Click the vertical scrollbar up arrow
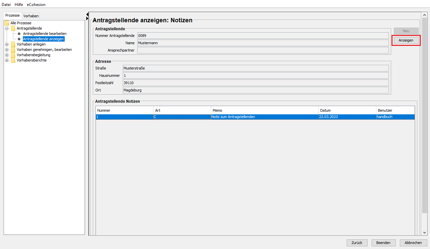Viewport: 430px width, 249px height. pyautogui.click(x=424, y=15)
